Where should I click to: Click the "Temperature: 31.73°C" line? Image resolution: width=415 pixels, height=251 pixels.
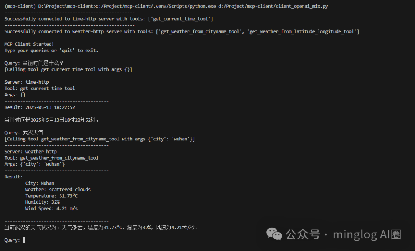point(51,196)
